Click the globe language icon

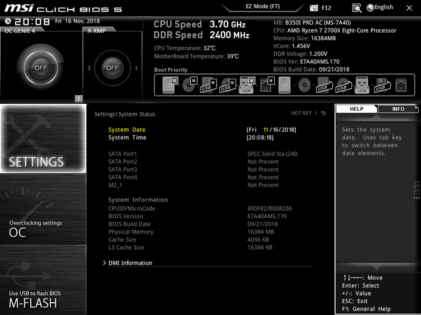click(370, 8)
